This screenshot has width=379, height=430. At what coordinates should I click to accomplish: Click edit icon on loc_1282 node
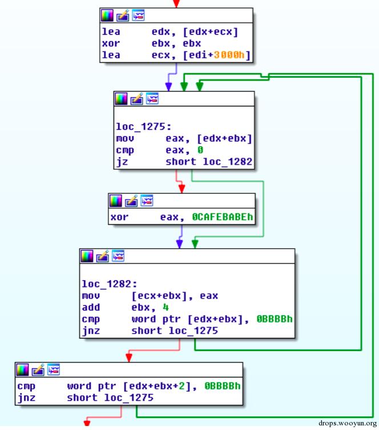click(x=102, y=256)
